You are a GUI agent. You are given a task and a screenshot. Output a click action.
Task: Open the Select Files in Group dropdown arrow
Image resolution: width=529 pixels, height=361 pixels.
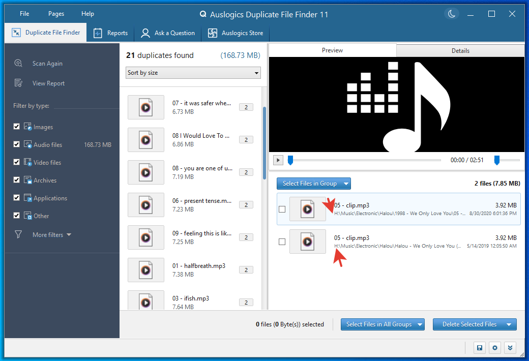[346, 184]
